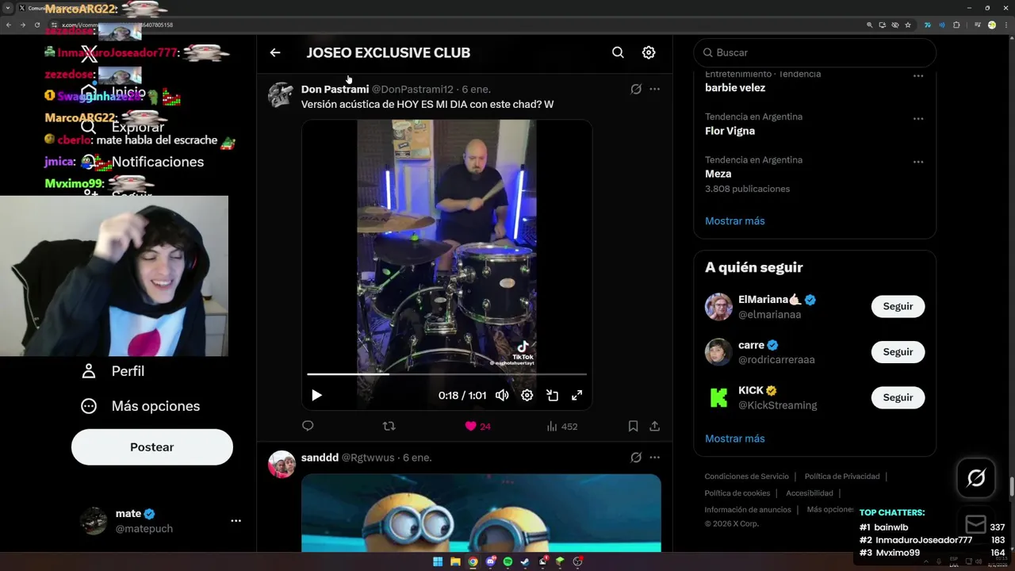Click Grok icon on sanddd post
The height and width of the screenshot is (571, 1015).
click(636, 458)
